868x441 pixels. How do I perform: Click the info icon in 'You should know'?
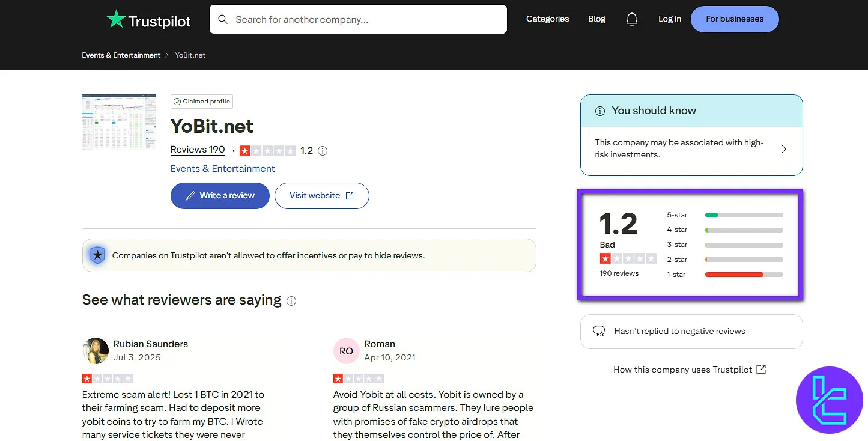coord(599,111)
